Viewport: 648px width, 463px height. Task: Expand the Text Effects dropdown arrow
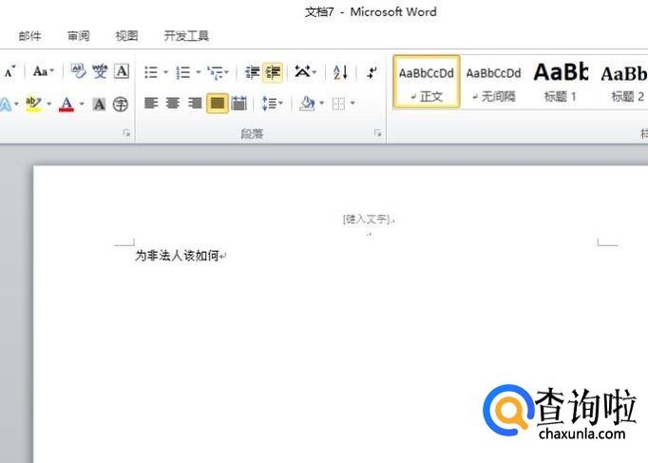click(x=16, y=104)
